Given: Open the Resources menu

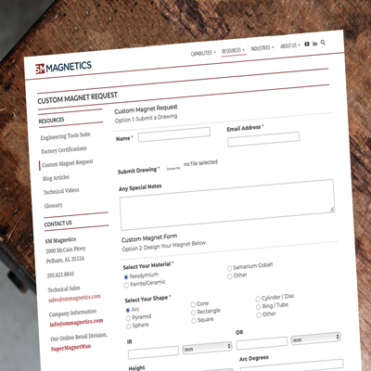Looking at the screenshot, I should [x=233, y=51].
